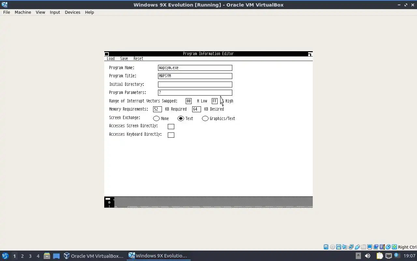Click the VirtualBox window icon in title bar
Image resolution: width=417 pixels, height=261 pixels.
[x=5, y=5]
